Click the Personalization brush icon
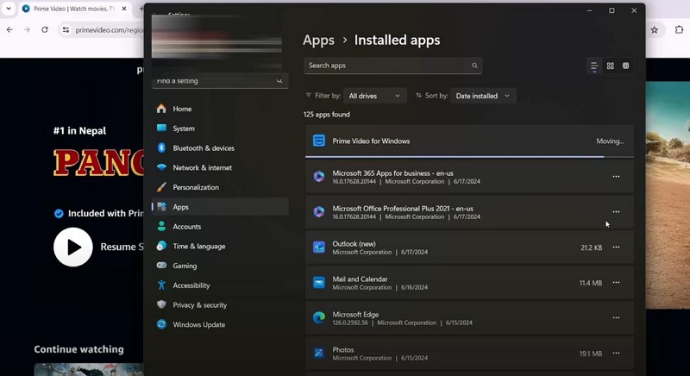This screenshot has height=376, width=690. [x=161, y=187]
